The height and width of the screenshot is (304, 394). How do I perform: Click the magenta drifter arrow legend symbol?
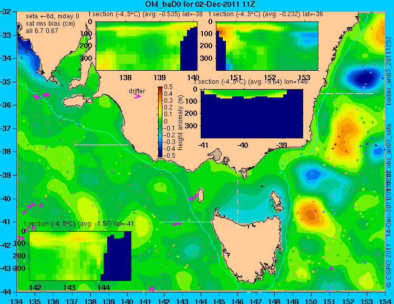[137, 96]
